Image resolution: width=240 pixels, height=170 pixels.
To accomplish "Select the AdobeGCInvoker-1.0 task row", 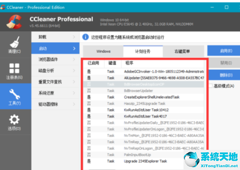I will (x=144, y=72).
